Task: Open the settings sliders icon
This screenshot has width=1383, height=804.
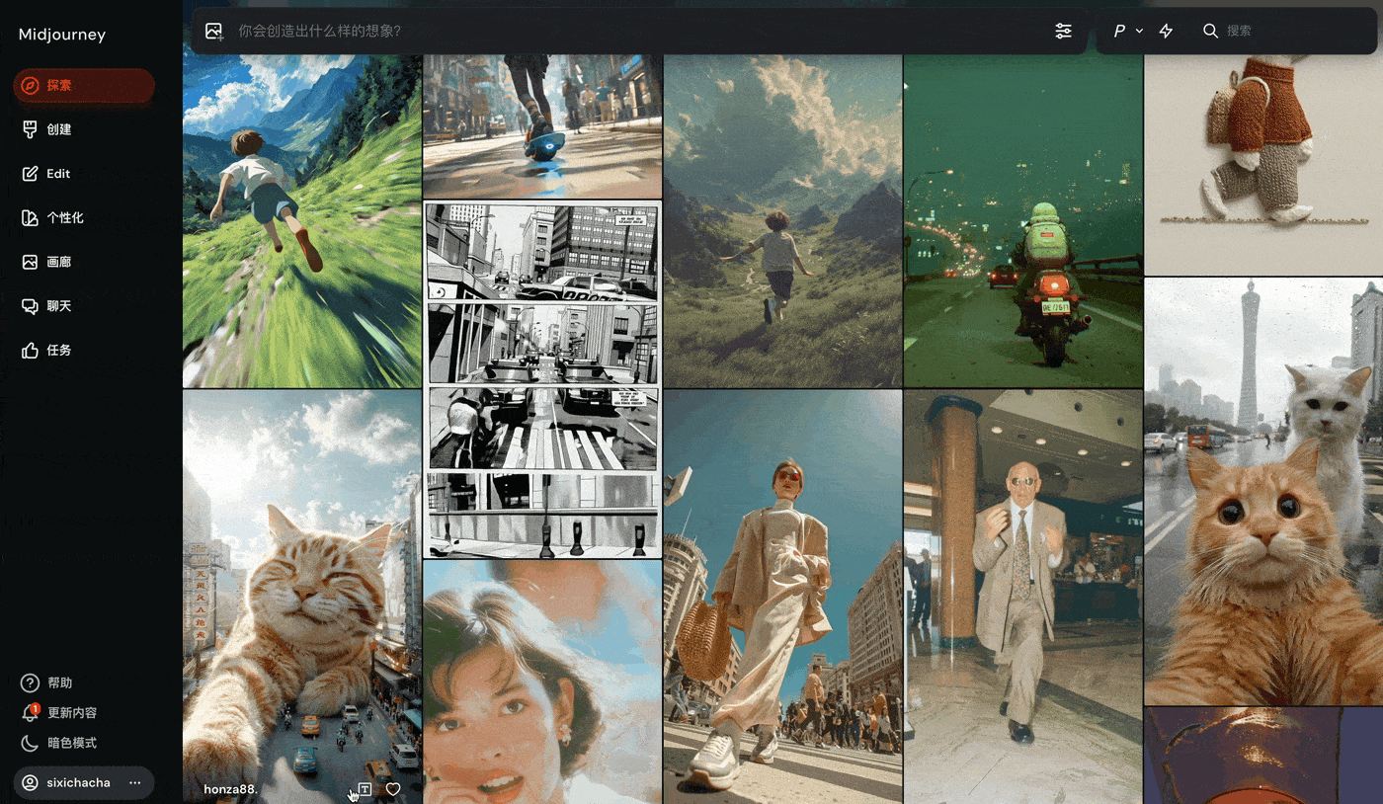Action: (1063, 31)
